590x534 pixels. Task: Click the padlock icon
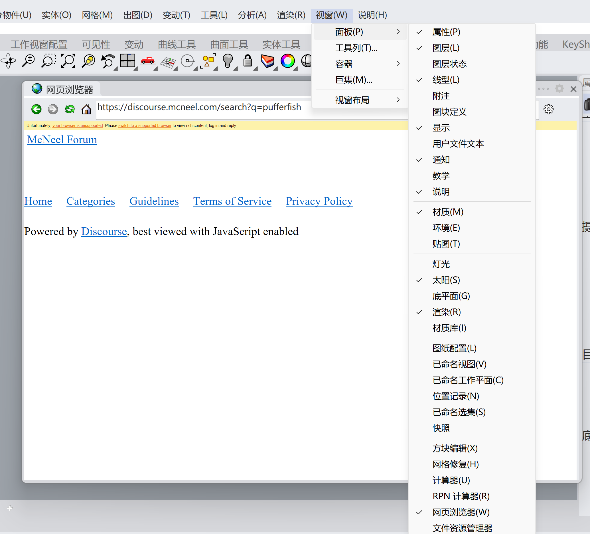click(x=248, y=60)
